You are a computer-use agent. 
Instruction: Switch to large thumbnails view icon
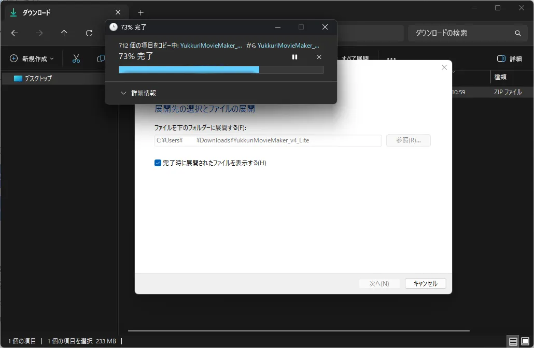coord(525,341)
